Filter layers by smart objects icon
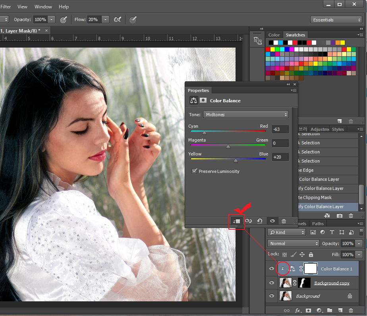This screenshot has height=316, width=367. tap(352, 232)
